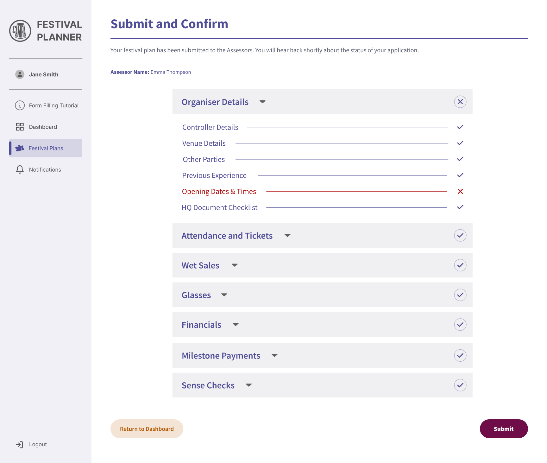This screenshot has width=547, height=463.
Task: Click the Logout arrow icon
Action: [x=20, y=445]
